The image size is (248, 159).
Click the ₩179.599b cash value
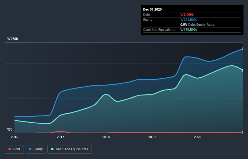click(189, 30)
